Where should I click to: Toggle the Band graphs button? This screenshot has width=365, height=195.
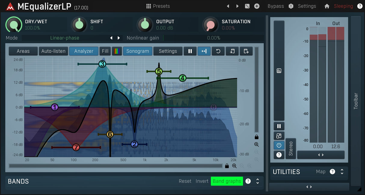[227, 181]
